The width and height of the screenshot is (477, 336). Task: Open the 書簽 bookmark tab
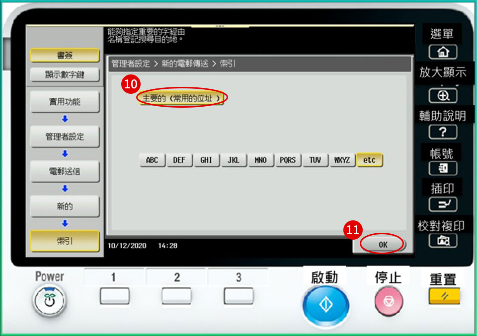point(65,55)
